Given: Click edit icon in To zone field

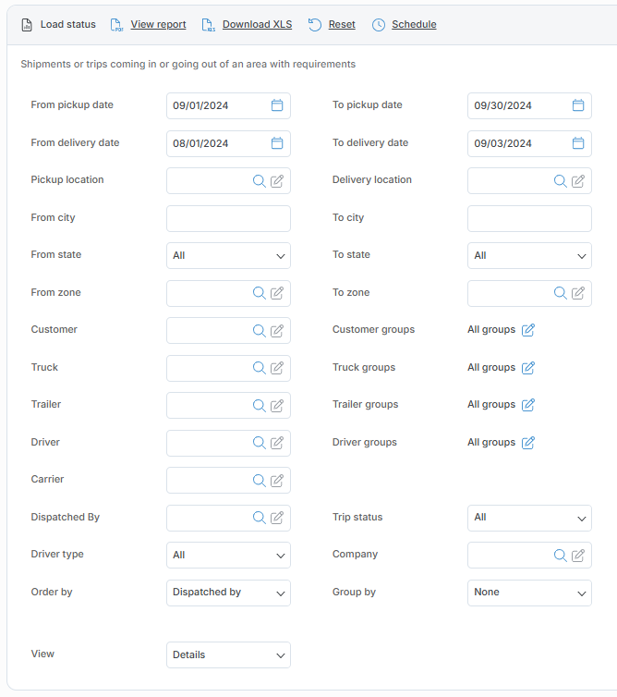Looking at the screenshot, I should [578, 293].
